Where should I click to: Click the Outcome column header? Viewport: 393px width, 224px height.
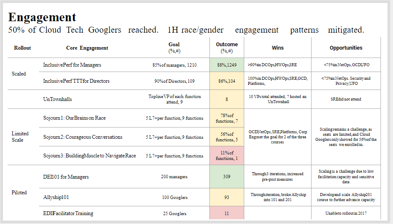227,47
